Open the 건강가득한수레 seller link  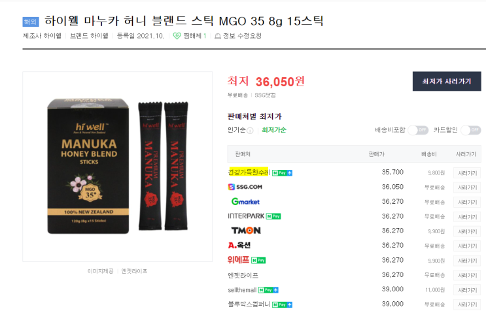(x=249, y=172)
